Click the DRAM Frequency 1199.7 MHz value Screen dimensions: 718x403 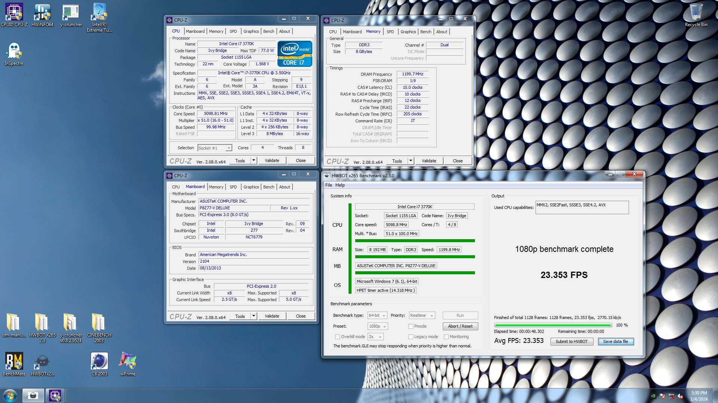pos(412,74)
